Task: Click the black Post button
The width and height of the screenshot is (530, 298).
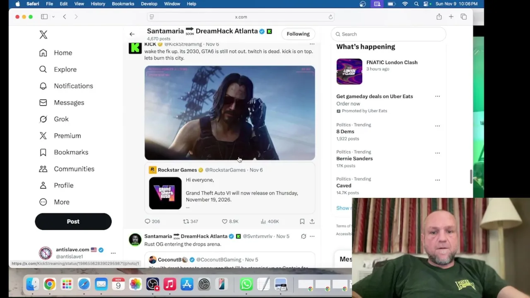Action: point(73,221)
